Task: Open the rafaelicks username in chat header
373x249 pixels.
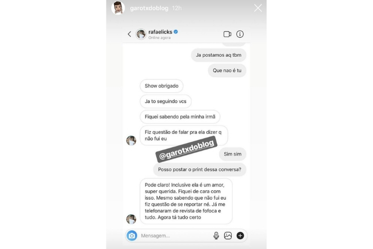Action: point(160,32)
